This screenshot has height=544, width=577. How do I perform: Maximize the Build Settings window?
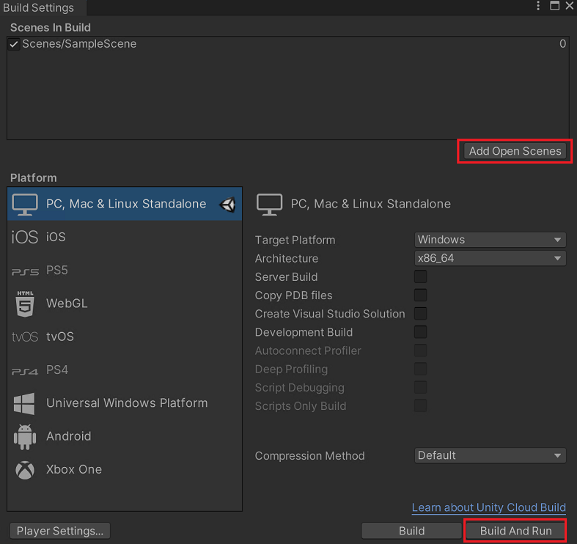pyautogui.click(x=554, y=6)
